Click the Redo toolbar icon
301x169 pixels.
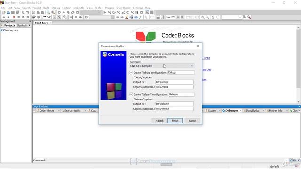[x=28, y=13]
